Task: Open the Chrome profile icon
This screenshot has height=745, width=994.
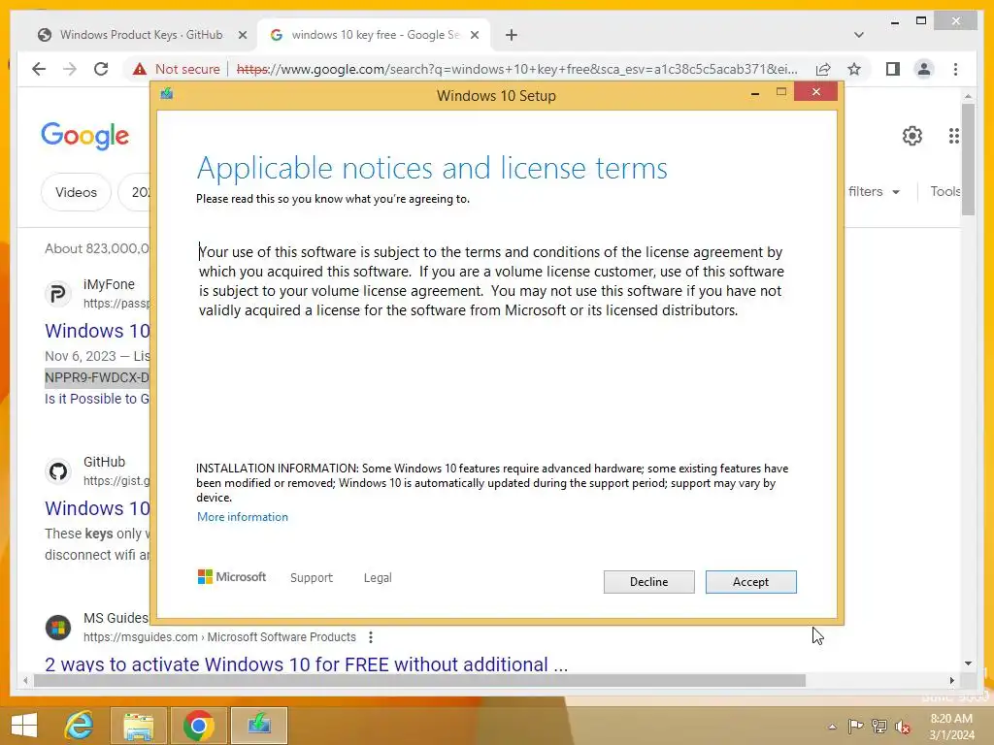Action: pyautogui.click(x=924, y=69)
